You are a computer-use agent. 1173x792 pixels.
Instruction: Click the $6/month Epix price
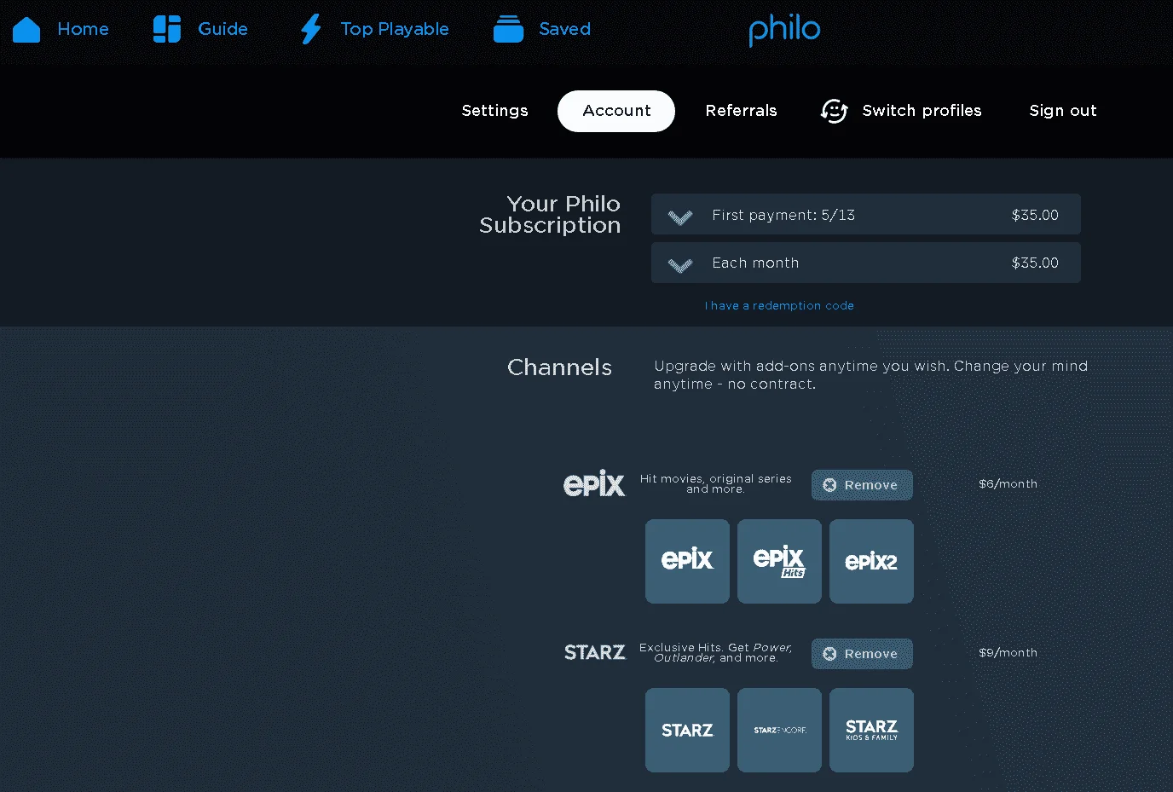tap(1008, 483)
